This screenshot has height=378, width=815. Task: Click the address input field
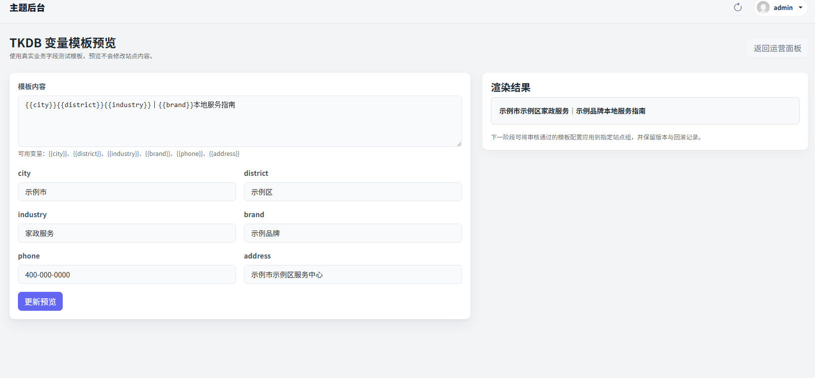[x=353, y=274]
